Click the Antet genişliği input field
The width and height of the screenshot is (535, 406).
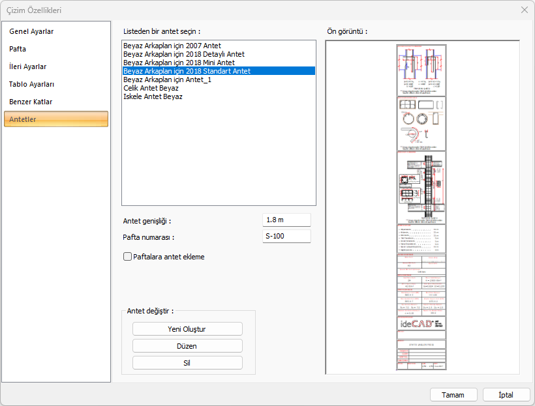click(x=286, y=220)
